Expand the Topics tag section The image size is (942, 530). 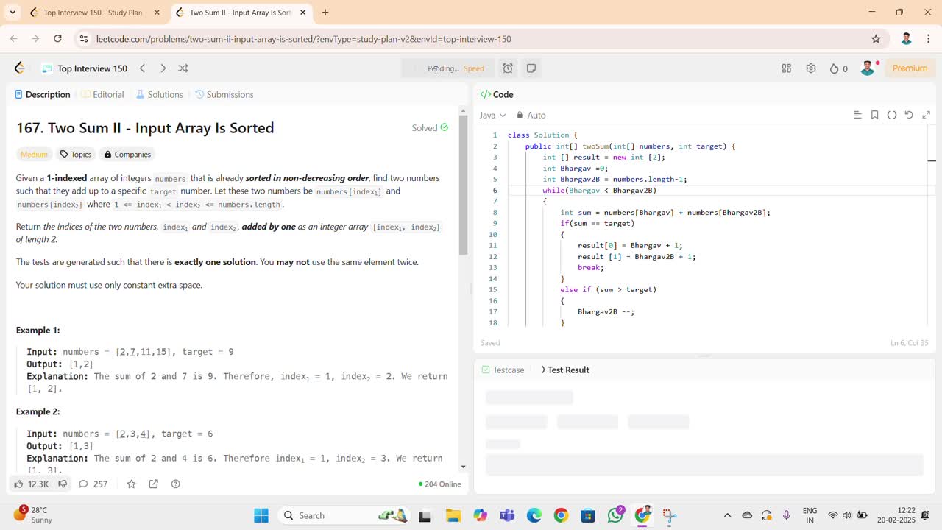[x=76, y=155]
